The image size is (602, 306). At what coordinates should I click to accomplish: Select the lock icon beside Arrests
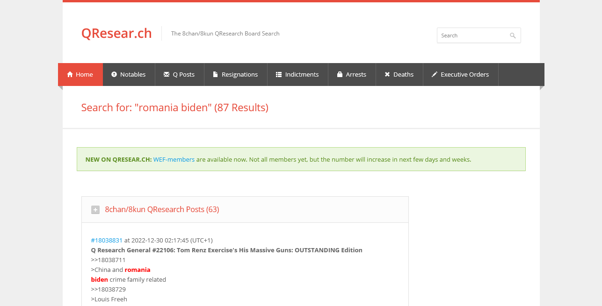coord(340,74)
